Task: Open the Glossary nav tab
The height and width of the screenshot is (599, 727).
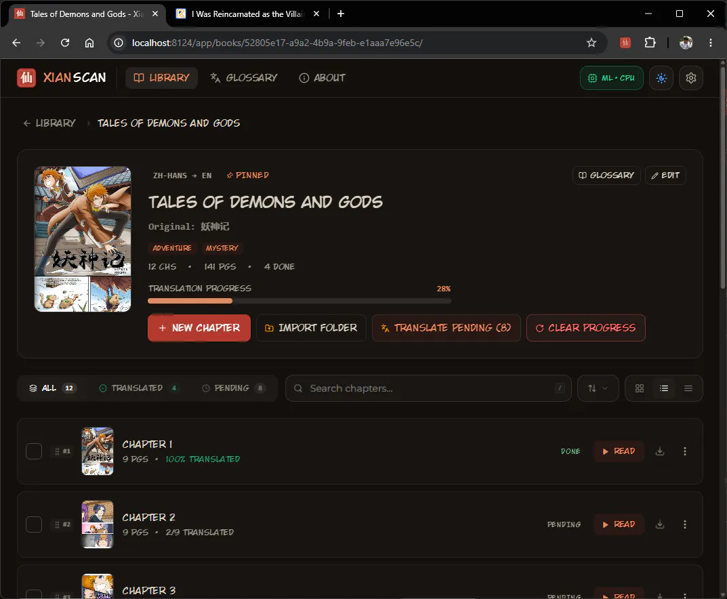Action: point(244,77)
